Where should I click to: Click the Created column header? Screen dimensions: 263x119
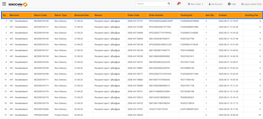pyautogui.click(x=222, y=15)
